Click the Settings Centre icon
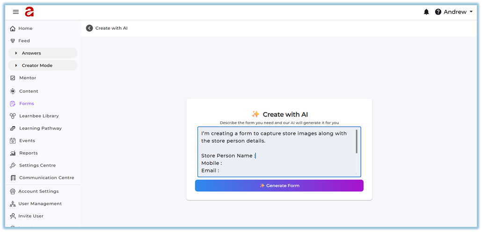Screen dimensions: 482x232 pos(13,165)
